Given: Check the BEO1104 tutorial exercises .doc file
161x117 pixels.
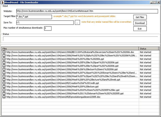Looking at the screenshot, I should [4, 52].
